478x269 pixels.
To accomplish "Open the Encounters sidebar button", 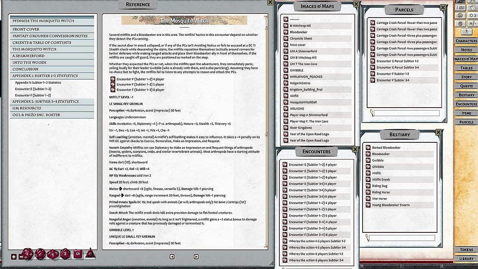I will (466, 104).
